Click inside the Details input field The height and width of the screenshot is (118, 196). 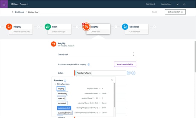pyautogui.click(x=100, y=73)
